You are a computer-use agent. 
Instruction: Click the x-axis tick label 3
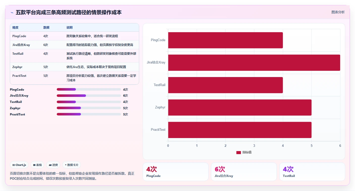[x=254, y=146]
